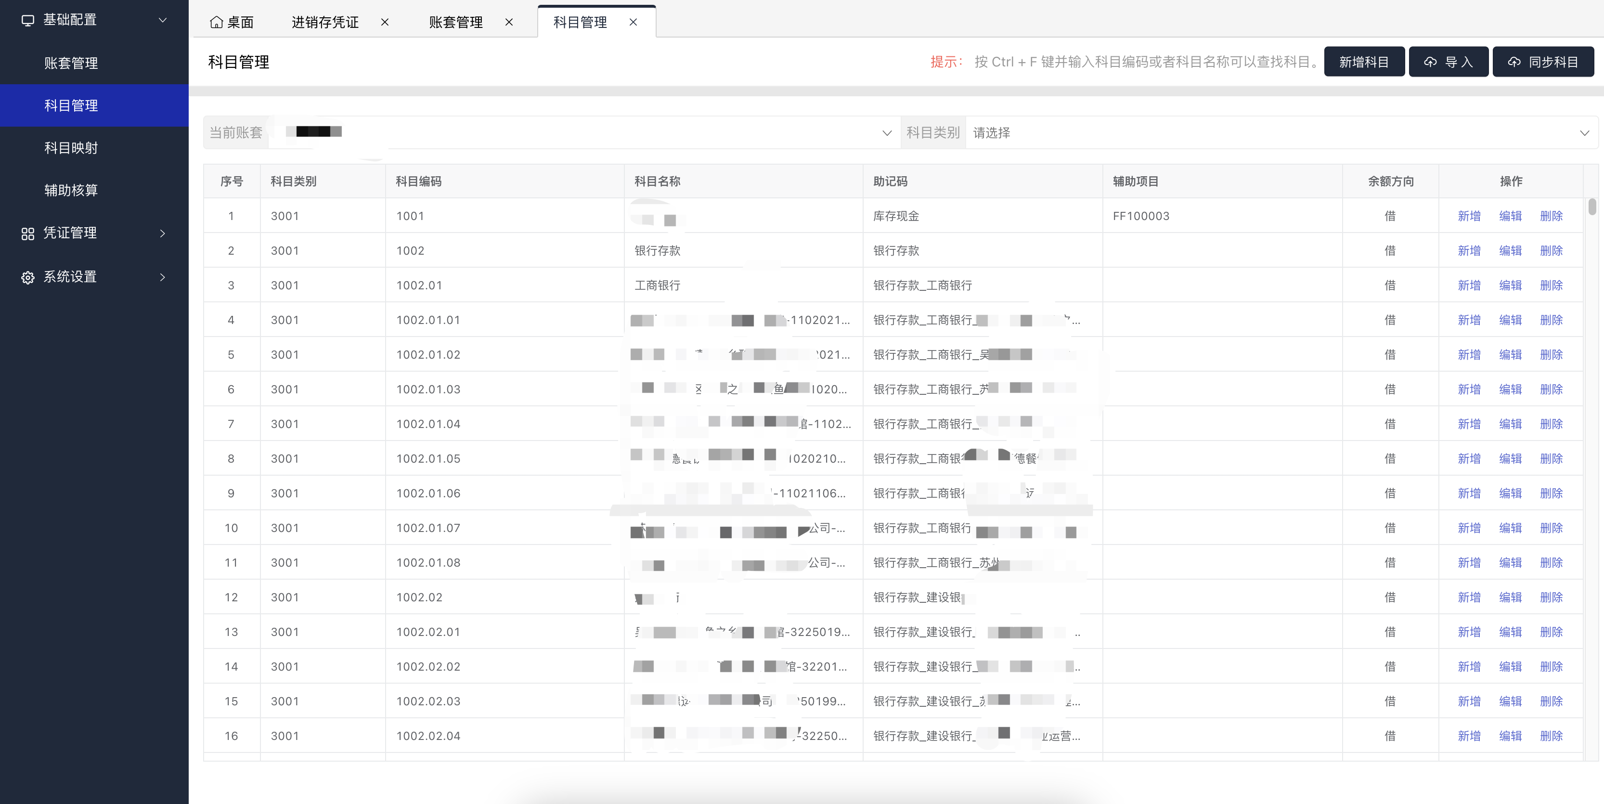The height and width of the screenshot is (804, 1604).
Task: Click 新增 in row 1002.01.01
Action: pyautogui.click(x=1469, y=320)
